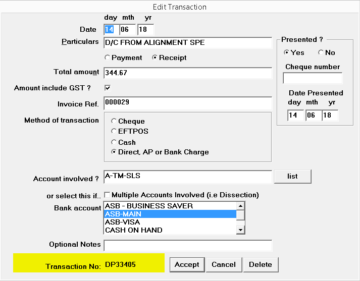Click the Date Presented year field
This screenshot has width=360, height=281.
pos(330,115)
